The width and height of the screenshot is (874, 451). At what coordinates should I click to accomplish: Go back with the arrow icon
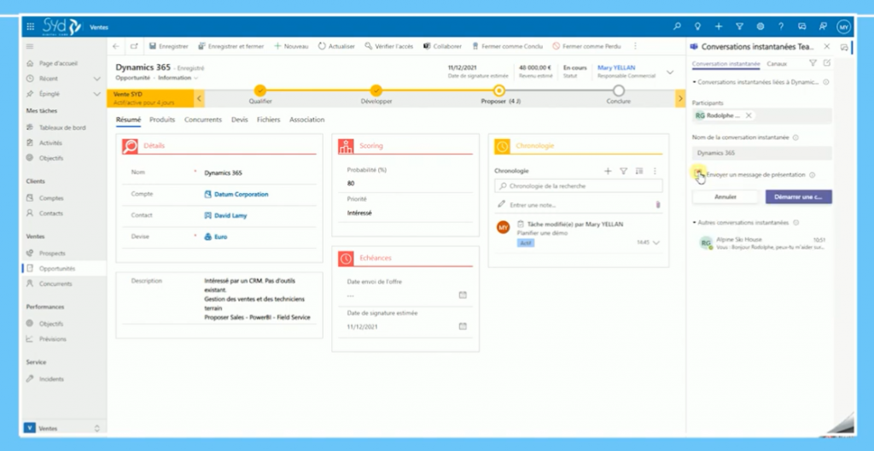point(116,46)
